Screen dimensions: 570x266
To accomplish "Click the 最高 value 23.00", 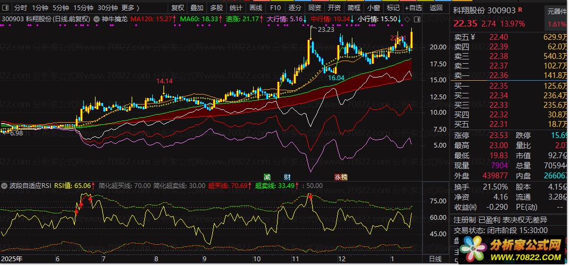I will (499, 145).
